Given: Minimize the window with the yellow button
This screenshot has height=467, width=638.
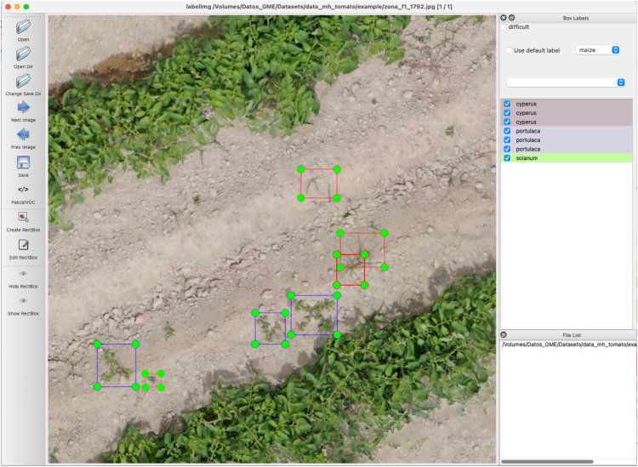Looking at the screenshot, I should coord(17,7).
